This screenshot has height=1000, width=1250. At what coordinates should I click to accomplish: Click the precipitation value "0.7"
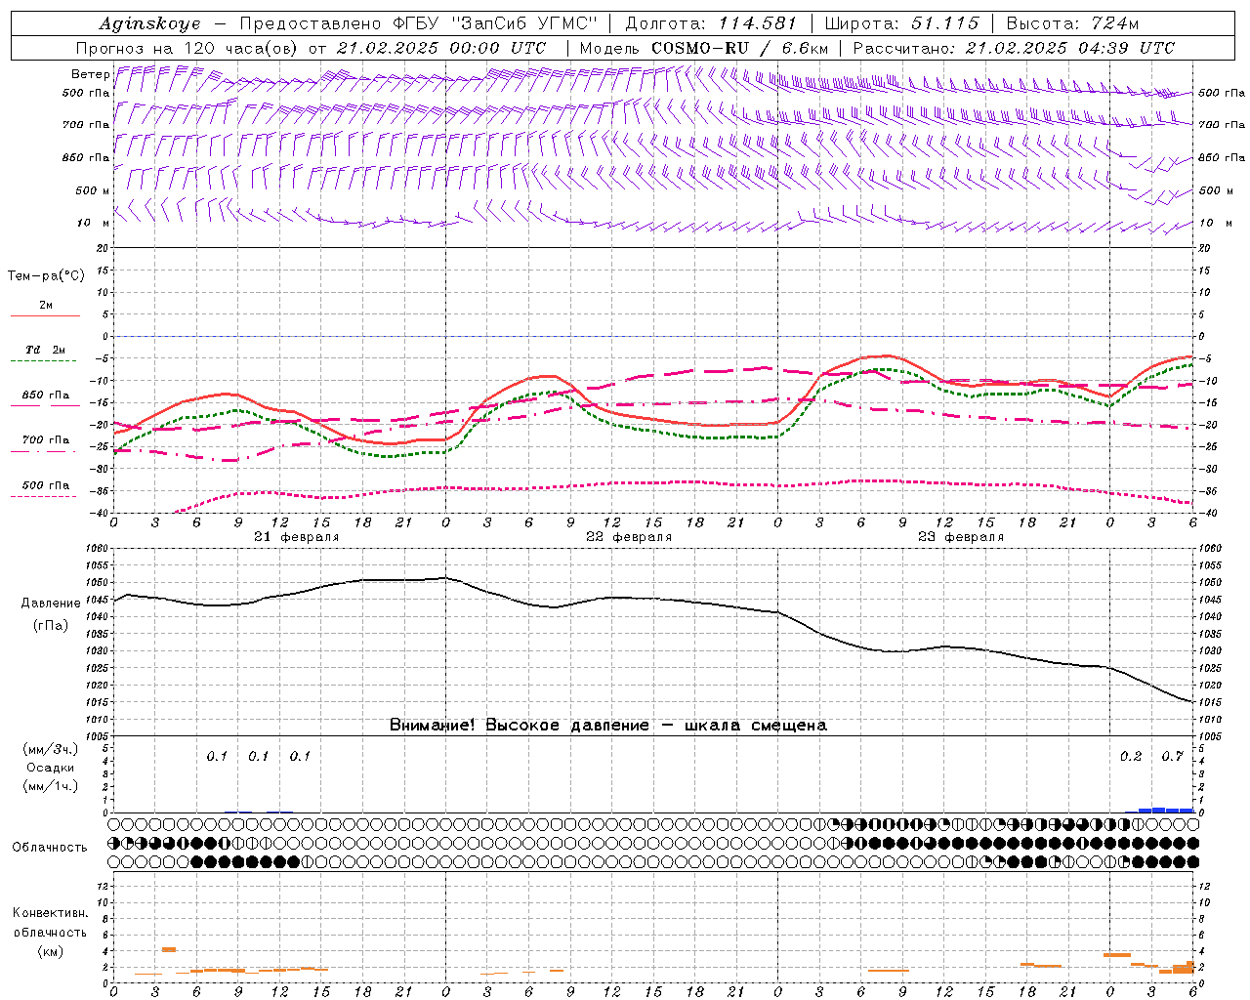click(1172, 756)
